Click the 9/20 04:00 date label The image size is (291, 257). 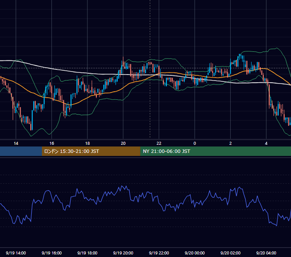pyautogui.click(x=266, y=253)
